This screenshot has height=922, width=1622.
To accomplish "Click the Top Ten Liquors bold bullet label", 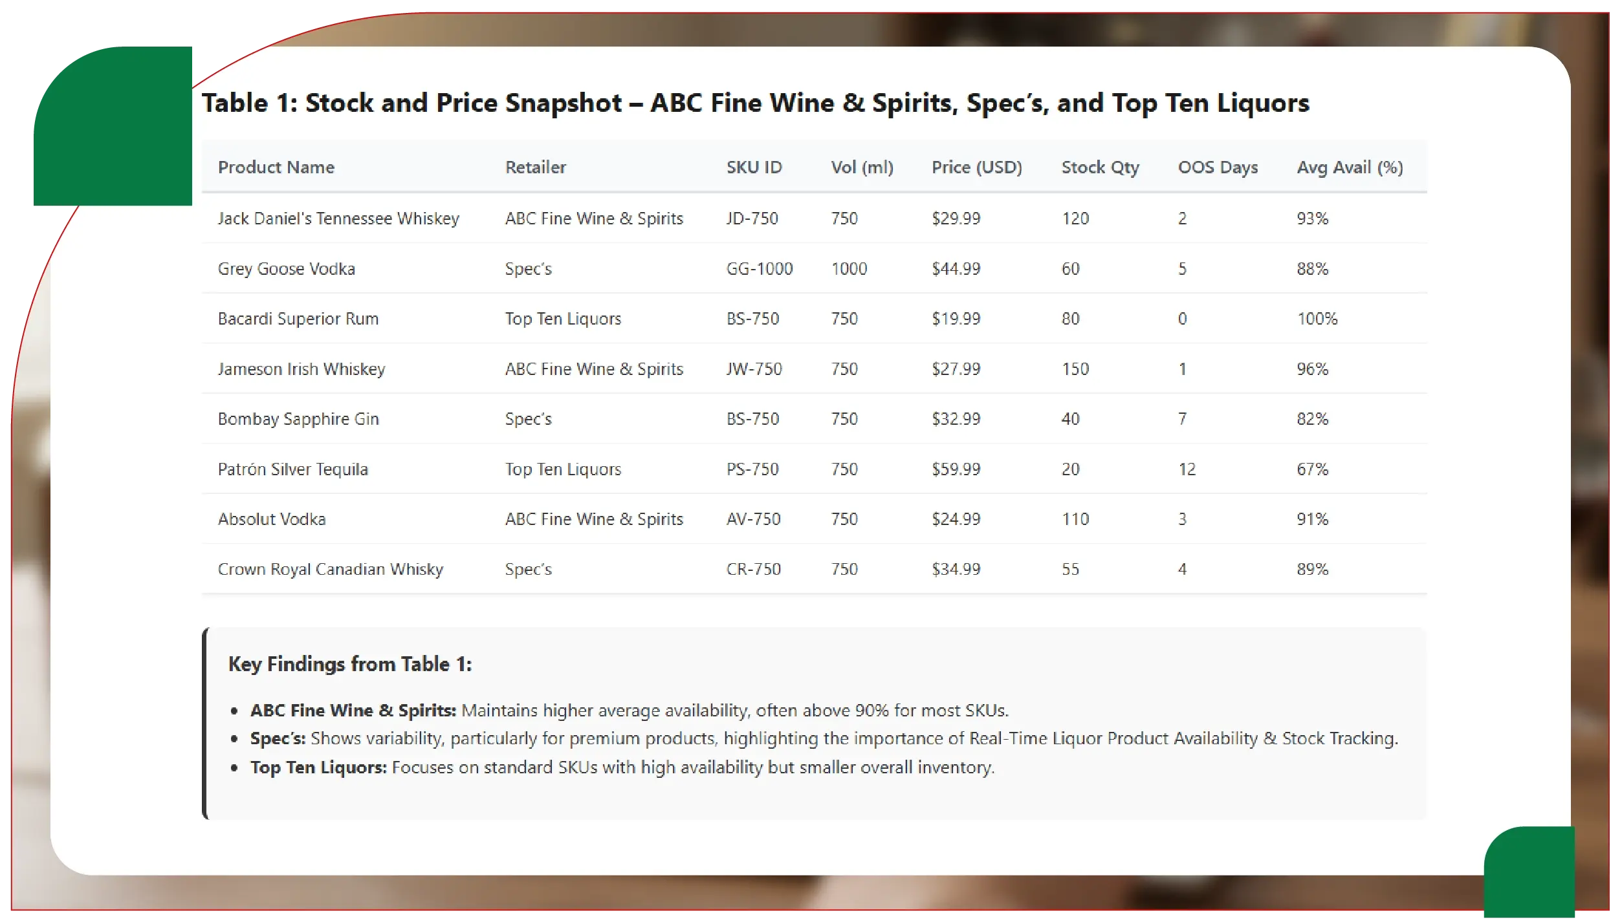I will pyautogui.click(x=318, y=767).
